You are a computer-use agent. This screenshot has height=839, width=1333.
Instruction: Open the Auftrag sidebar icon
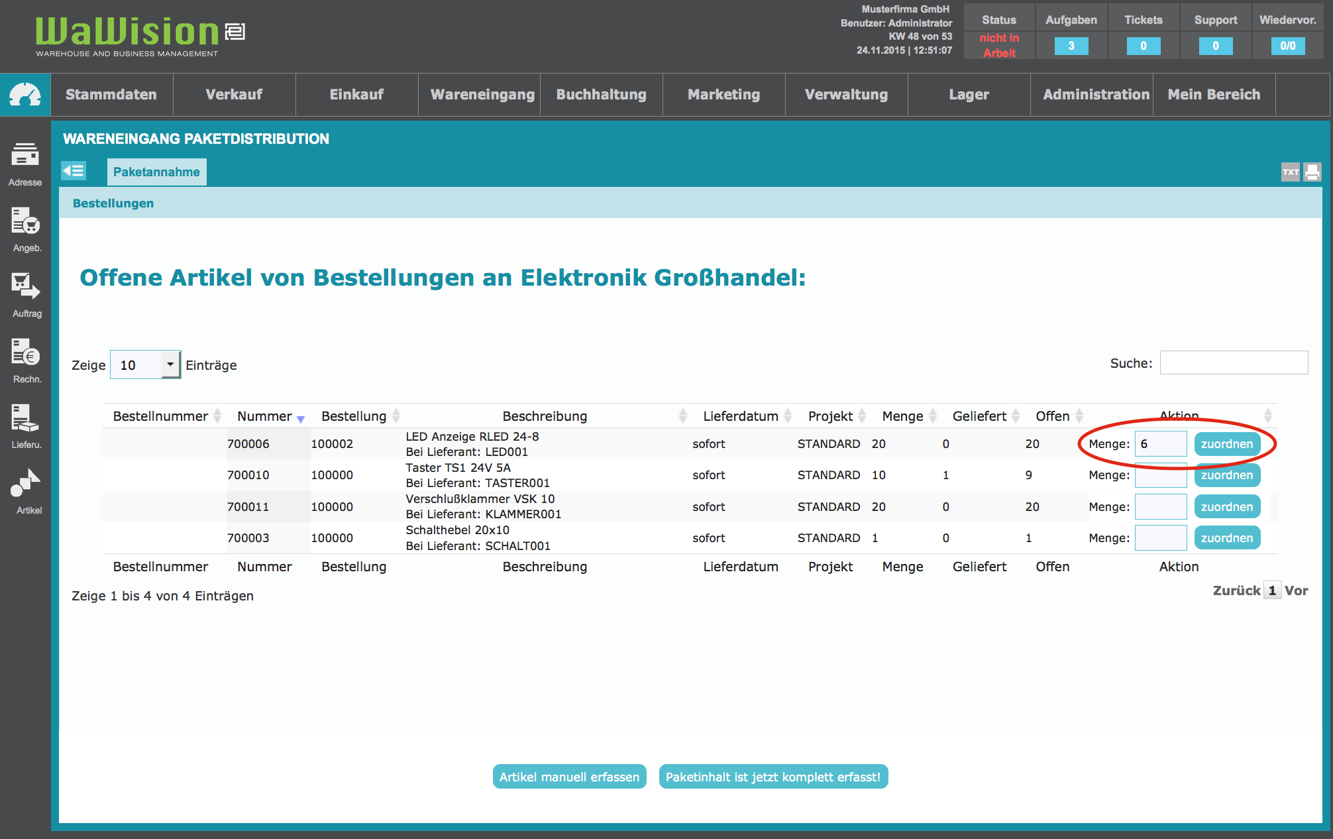[25, 287]
